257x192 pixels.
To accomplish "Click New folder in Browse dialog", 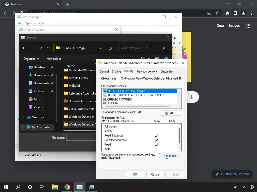I will 54,58.
